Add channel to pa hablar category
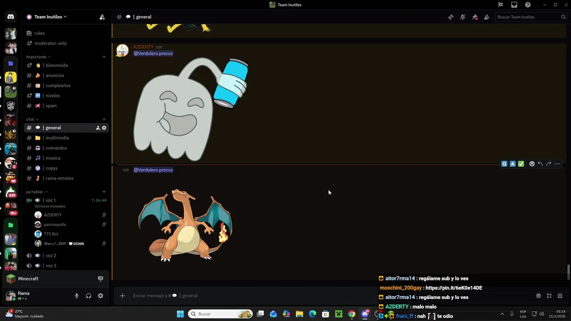This screenshot has height=321, width=571. point(104,192)
